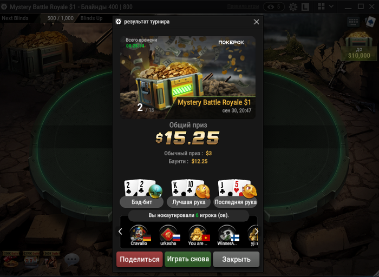Open the Бэд-бит hand replay
This screenshot has height=277, width=379.
tap(142, 193)
